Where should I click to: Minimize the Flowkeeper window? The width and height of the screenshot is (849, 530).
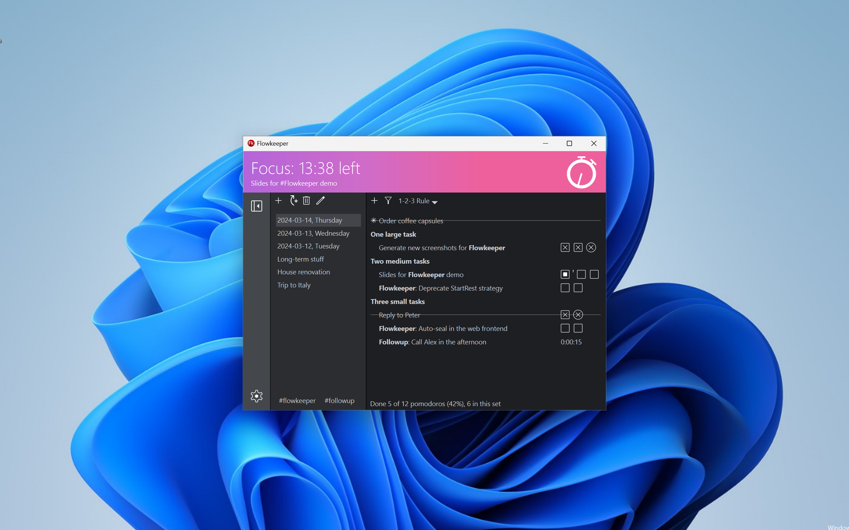click(x=545, y=143)
